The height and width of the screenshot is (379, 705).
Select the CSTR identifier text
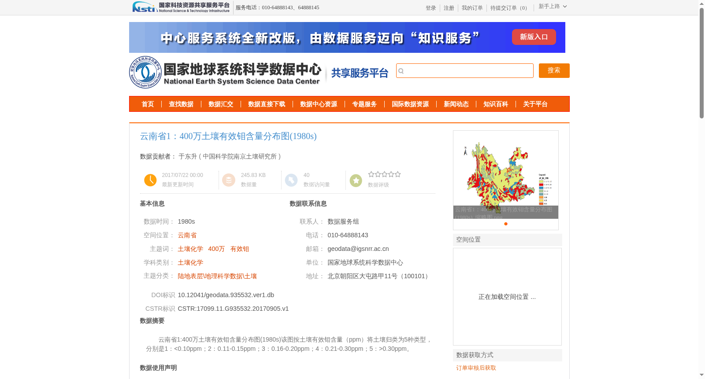[x=233, y=309]
